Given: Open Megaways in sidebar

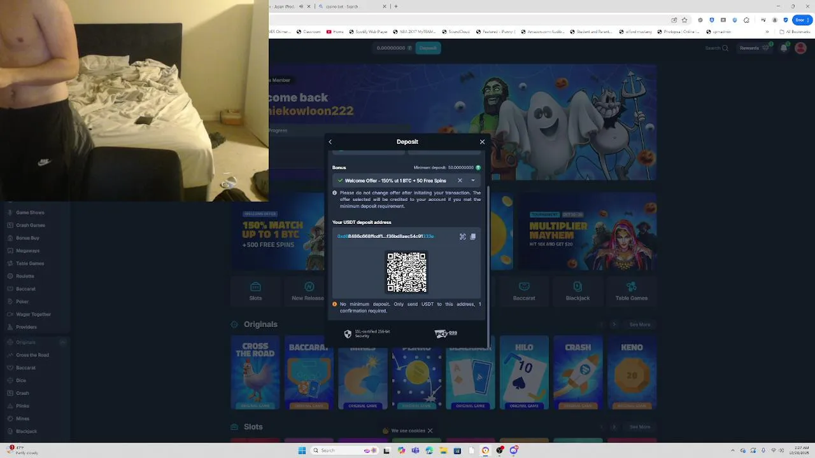Looking at the screenshot, I should (x=27, y=251).
